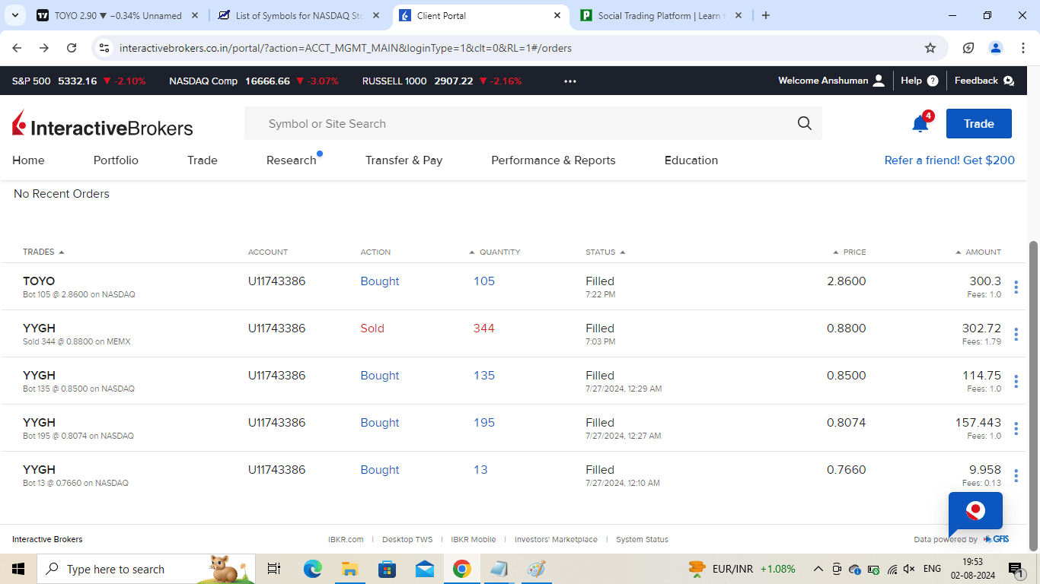The image size is (1040, 584).
Task: Expand Chrome's tab search dropdown
Action: [17, 15]
